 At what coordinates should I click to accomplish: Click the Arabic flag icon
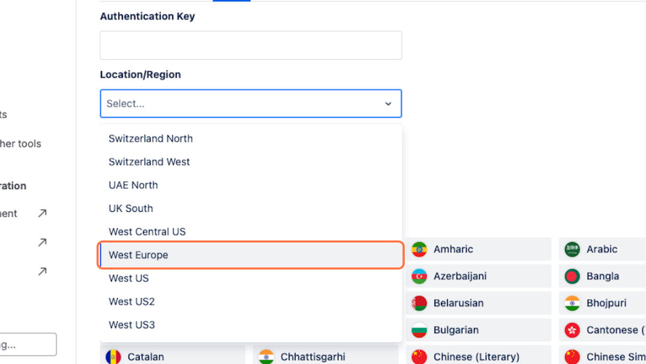[572, 249]
